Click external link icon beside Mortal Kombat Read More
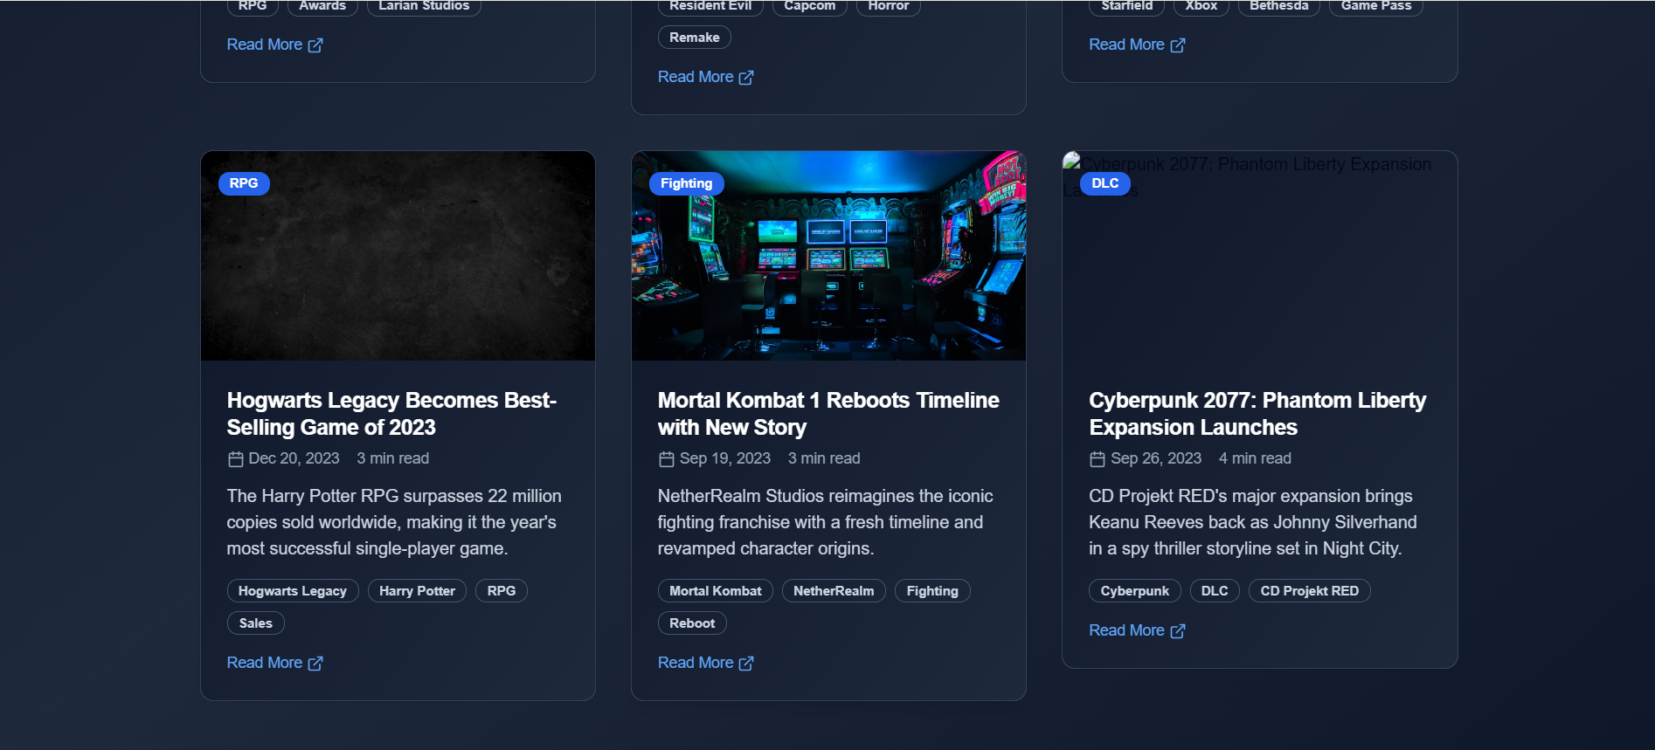 pyautogui.click(x=746, y=664)
